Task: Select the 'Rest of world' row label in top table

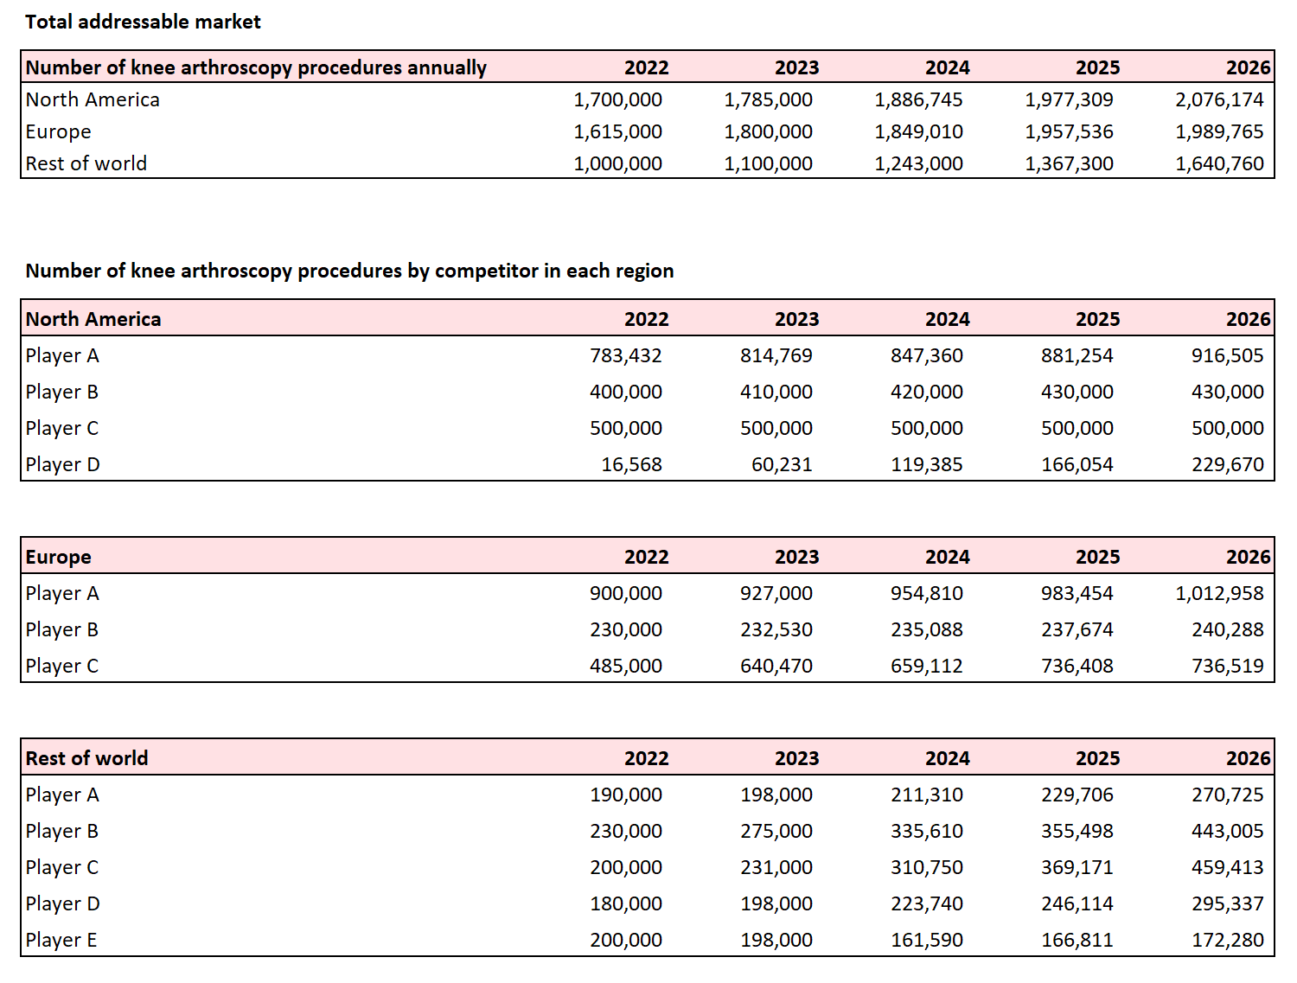Action: click(x=86, y=163)
